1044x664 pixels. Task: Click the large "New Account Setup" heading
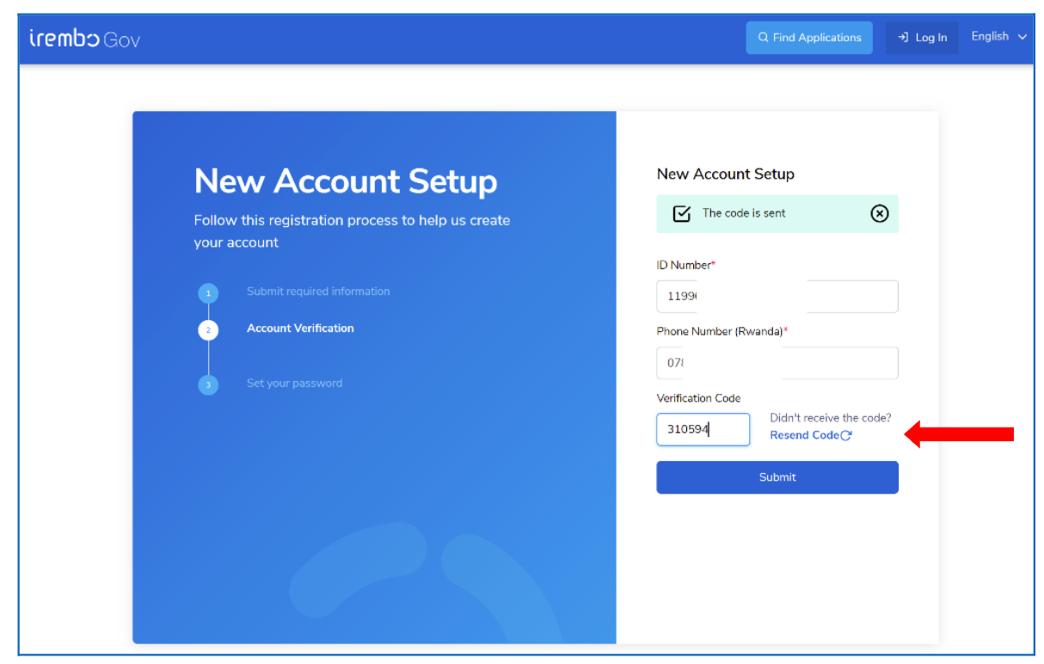pyautogui.click(x=346, y=181)
